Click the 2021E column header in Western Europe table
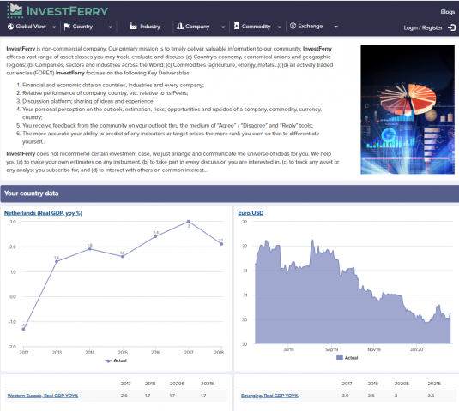The height and width of the screenshot is (411, 459). 207,384
